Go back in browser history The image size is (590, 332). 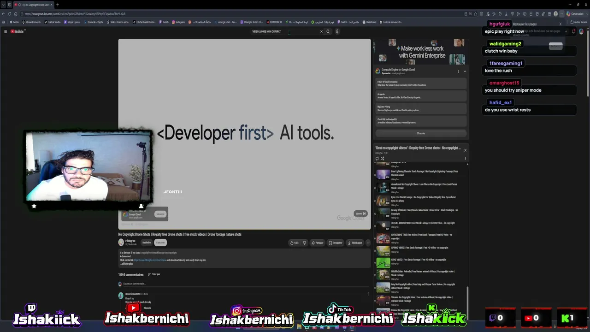coord(3,14)
